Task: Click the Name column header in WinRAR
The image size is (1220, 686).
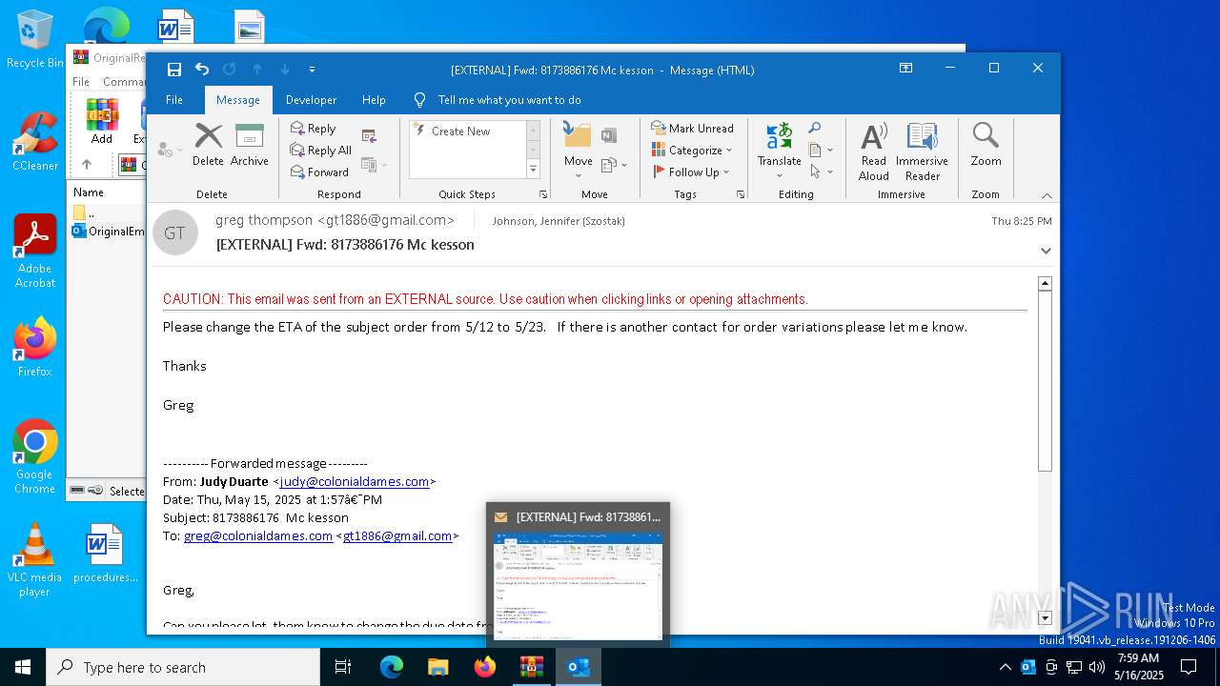Action: pyautogui.click(x=89, y=192)
